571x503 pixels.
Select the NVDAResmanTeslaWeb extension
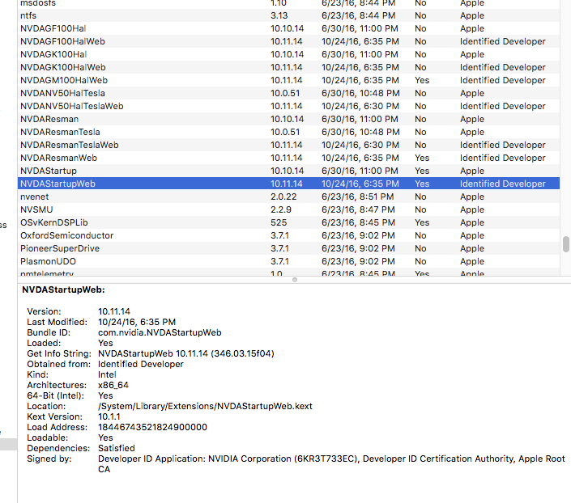[x=288, y=145]
